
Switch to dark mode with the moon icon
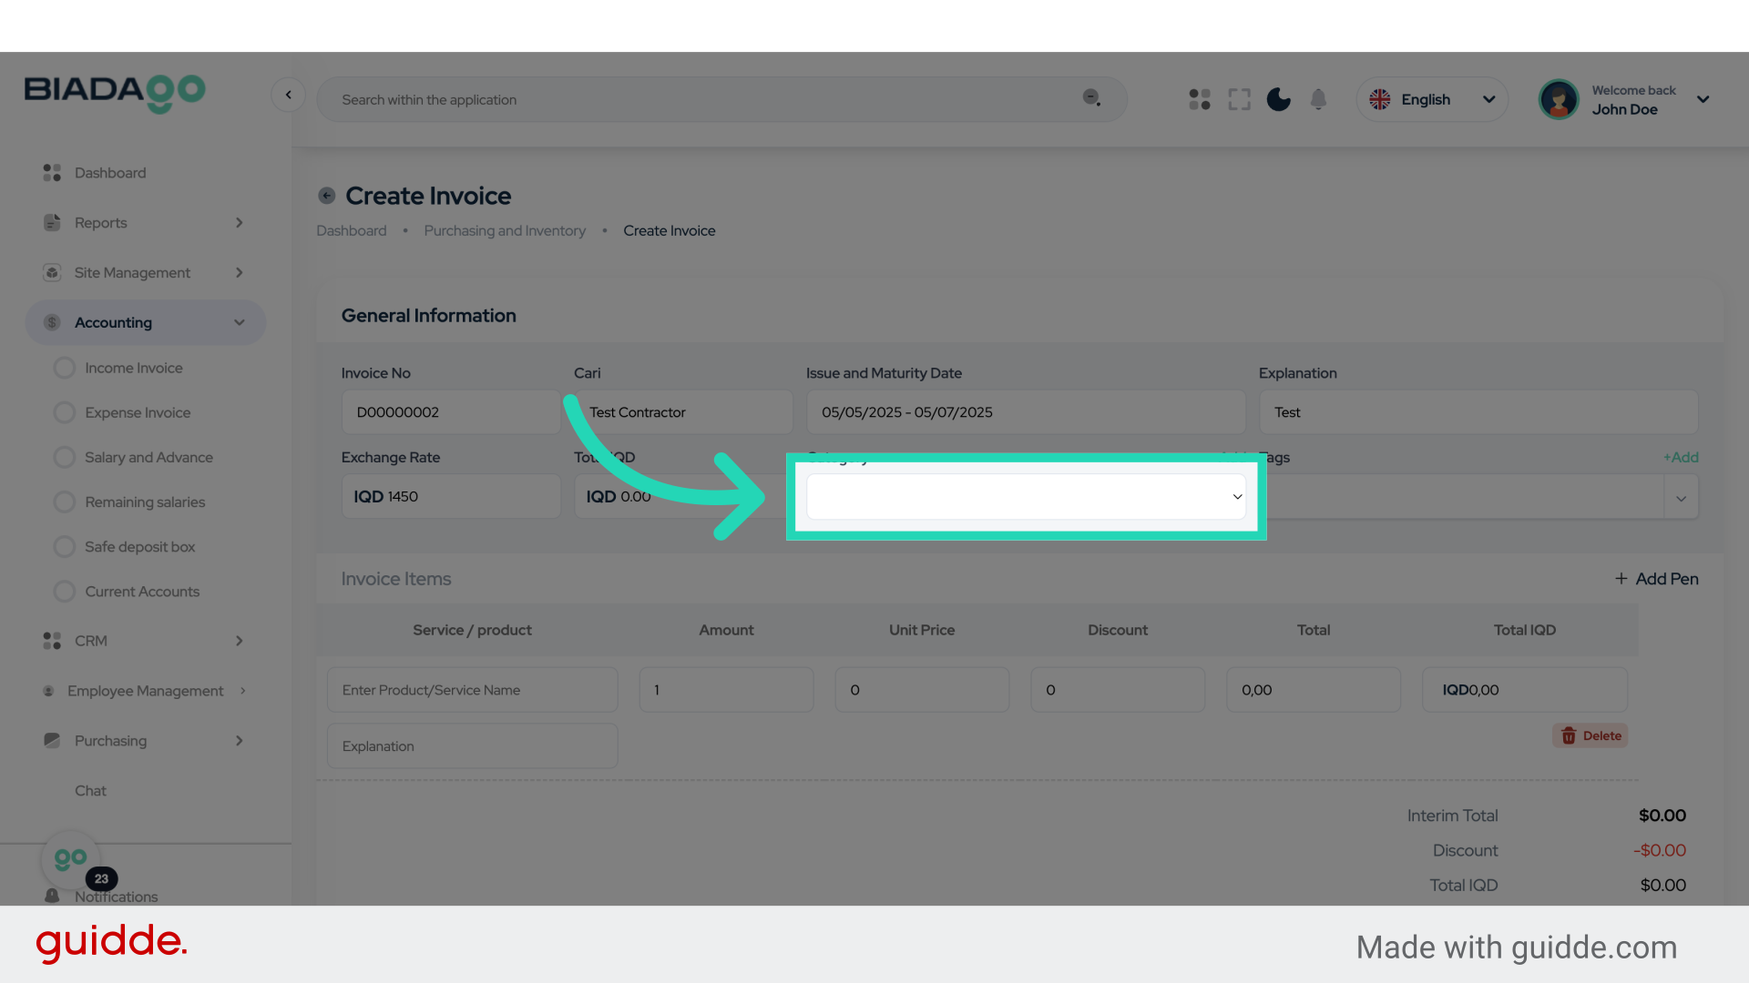click(x=1278, y=99)
